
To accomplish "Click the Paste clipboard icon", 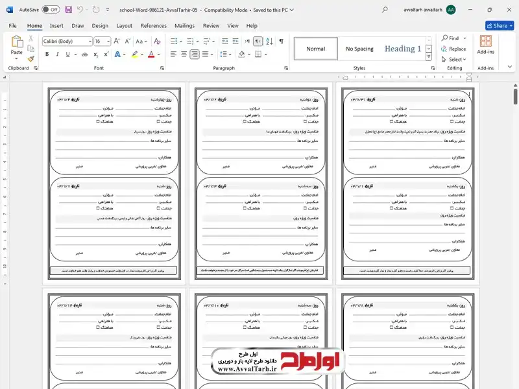I will tap(17, 41).
